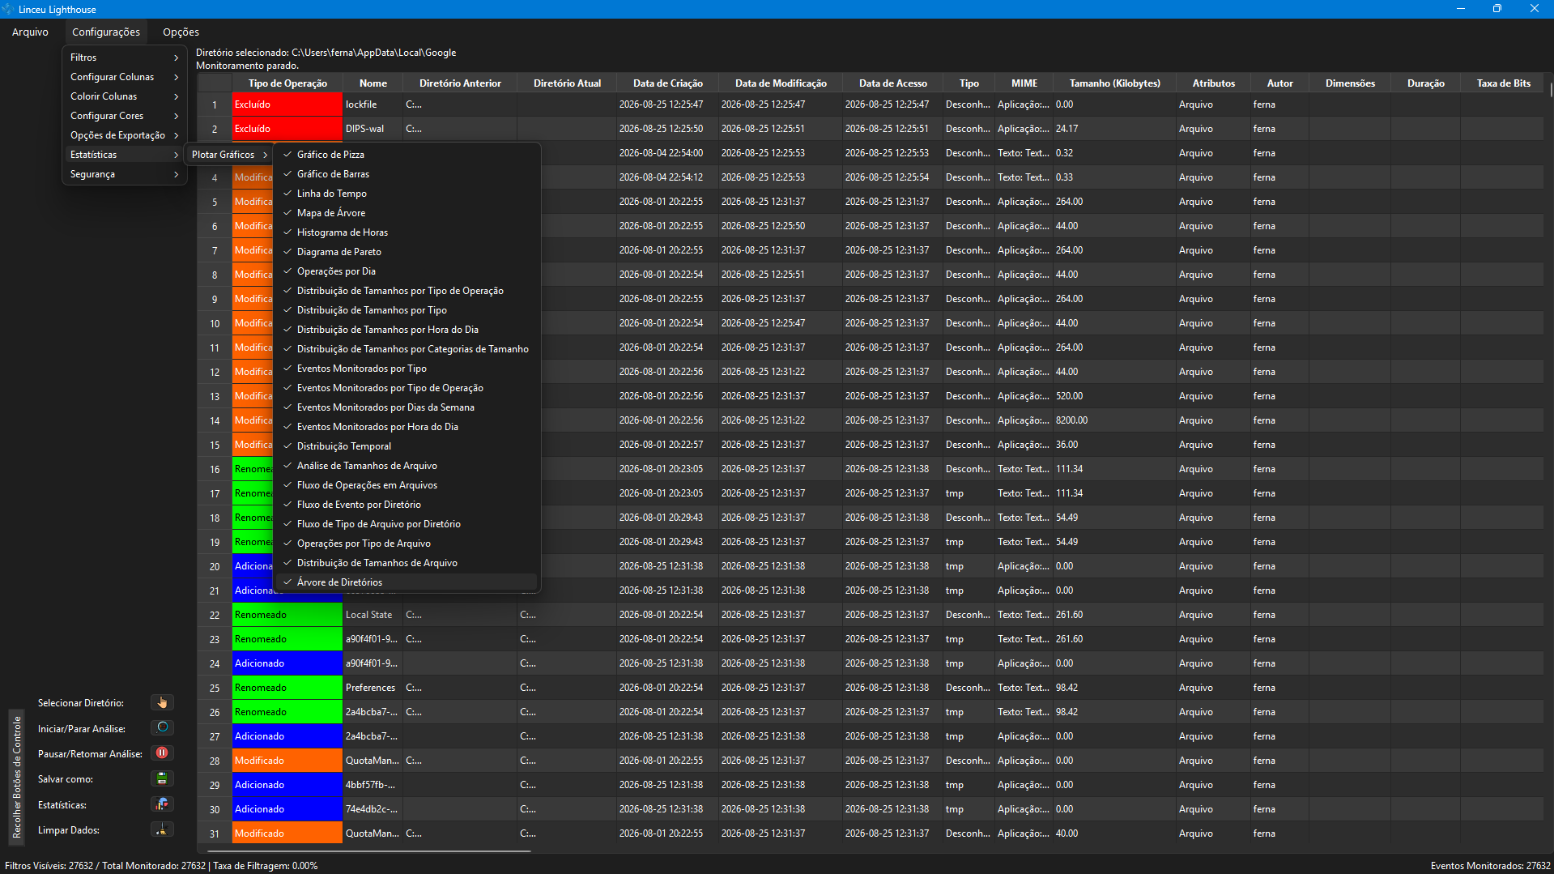The image size is (1554, 874).
Task: Select Estatísticas menu entry
Action: coord(125,154)
